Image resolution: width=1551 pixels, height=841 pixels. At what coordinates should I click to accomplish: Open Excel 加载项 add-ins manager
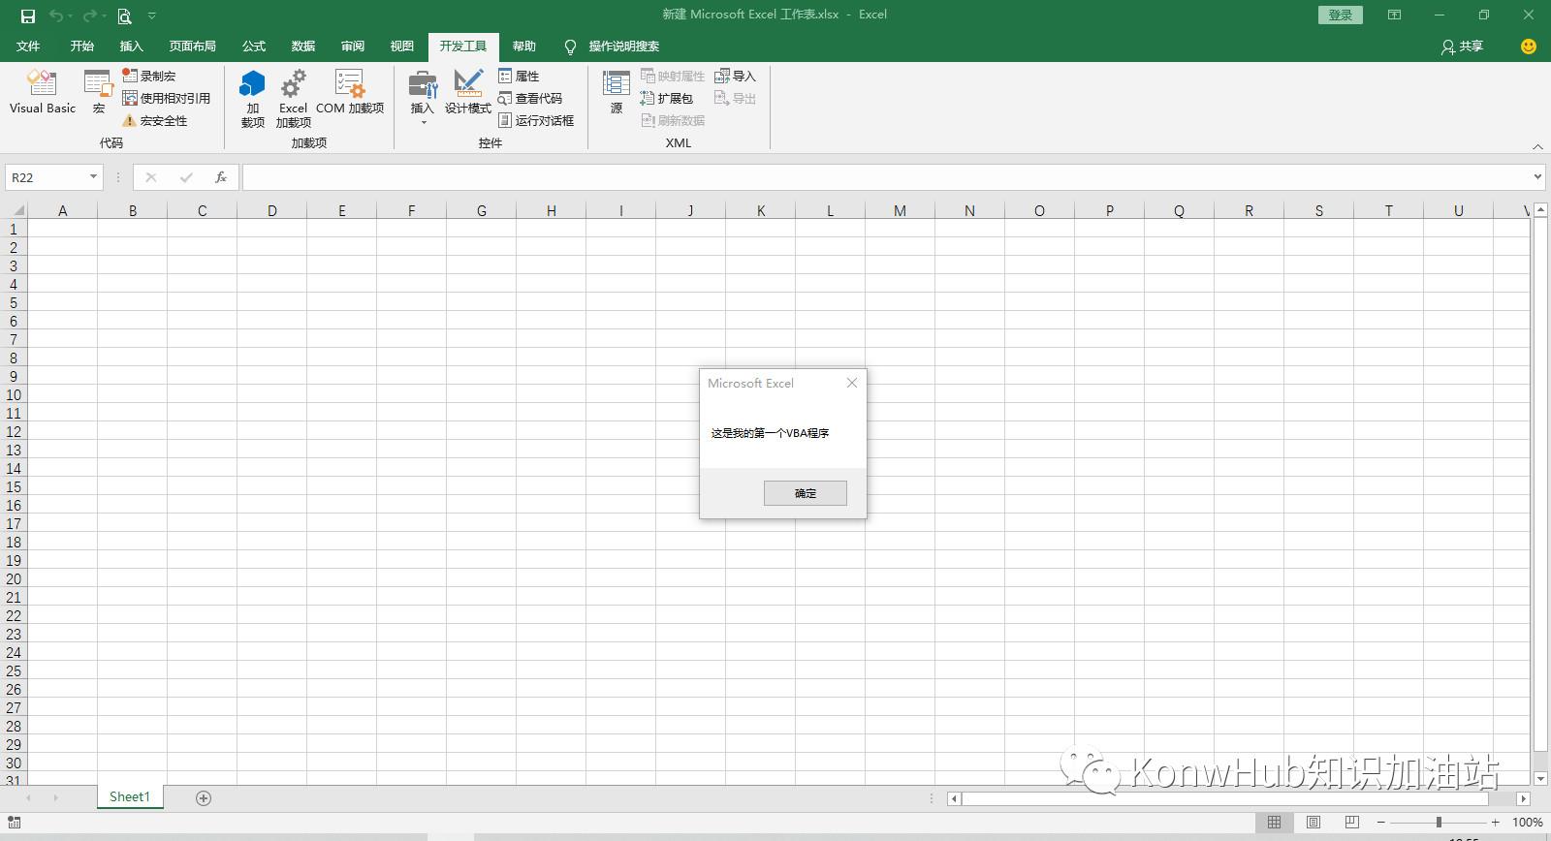293,98
